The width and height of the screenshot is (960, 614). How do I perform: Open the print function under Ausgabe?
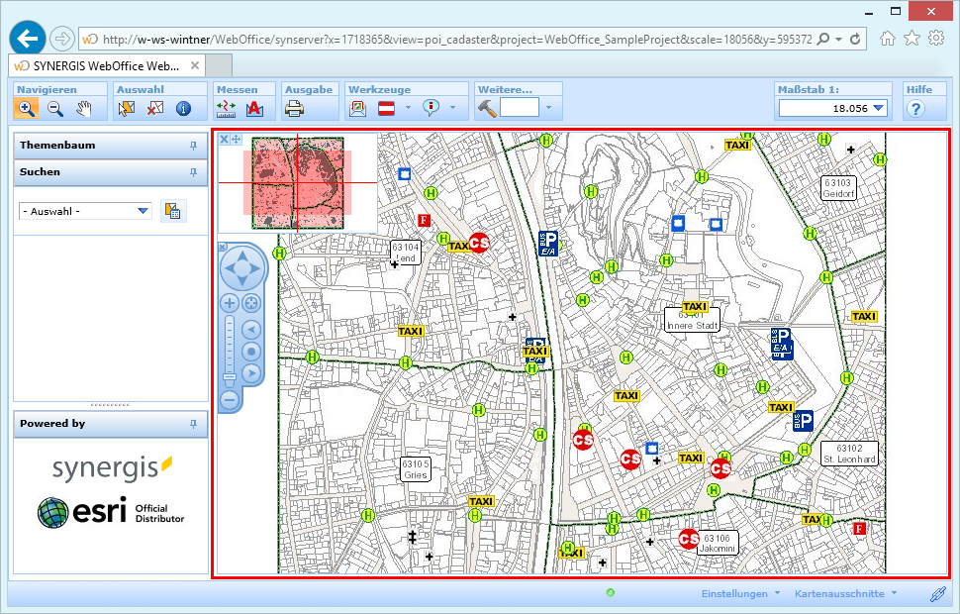point(295,109)
